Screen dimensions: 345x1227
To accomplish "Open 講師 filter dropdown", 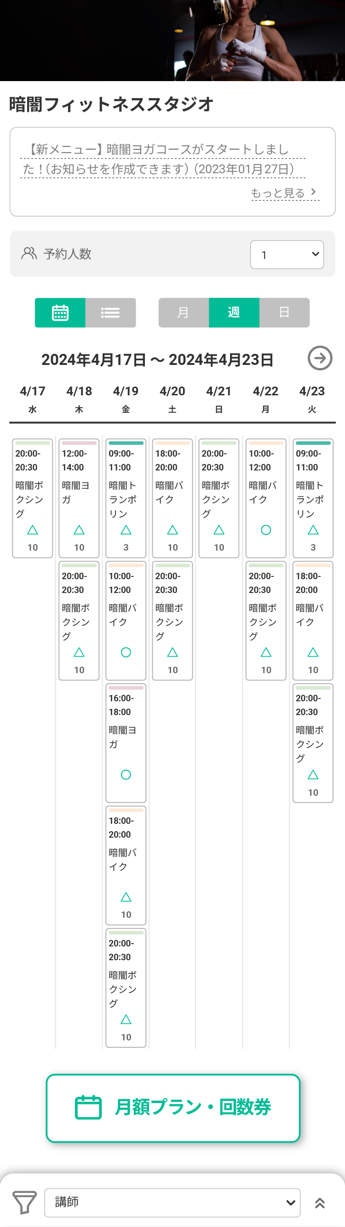I will [x=172, y=1203].
